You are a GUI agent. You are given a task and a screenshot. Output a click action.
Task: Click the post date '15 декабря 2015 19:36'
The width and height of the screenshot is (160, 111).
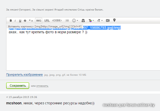tap(23, 97)
